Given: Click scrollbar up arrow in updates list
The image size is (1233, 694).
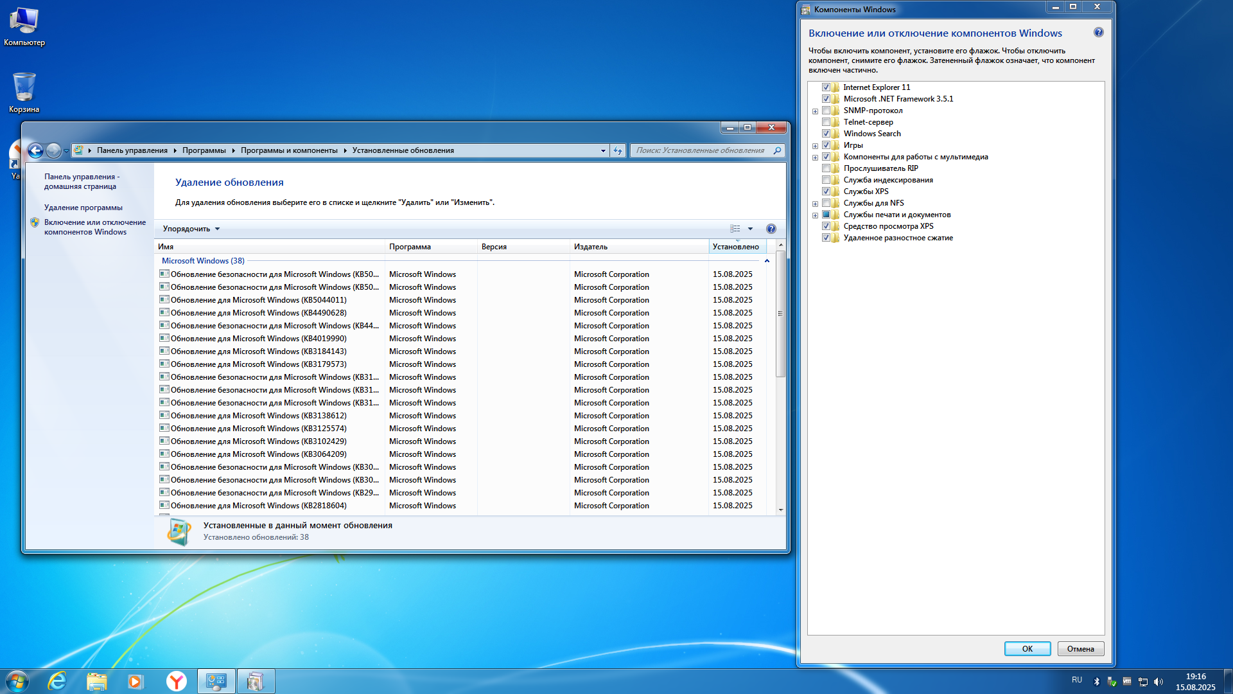Looking at the screenshot, I should [x=780, y=245].
